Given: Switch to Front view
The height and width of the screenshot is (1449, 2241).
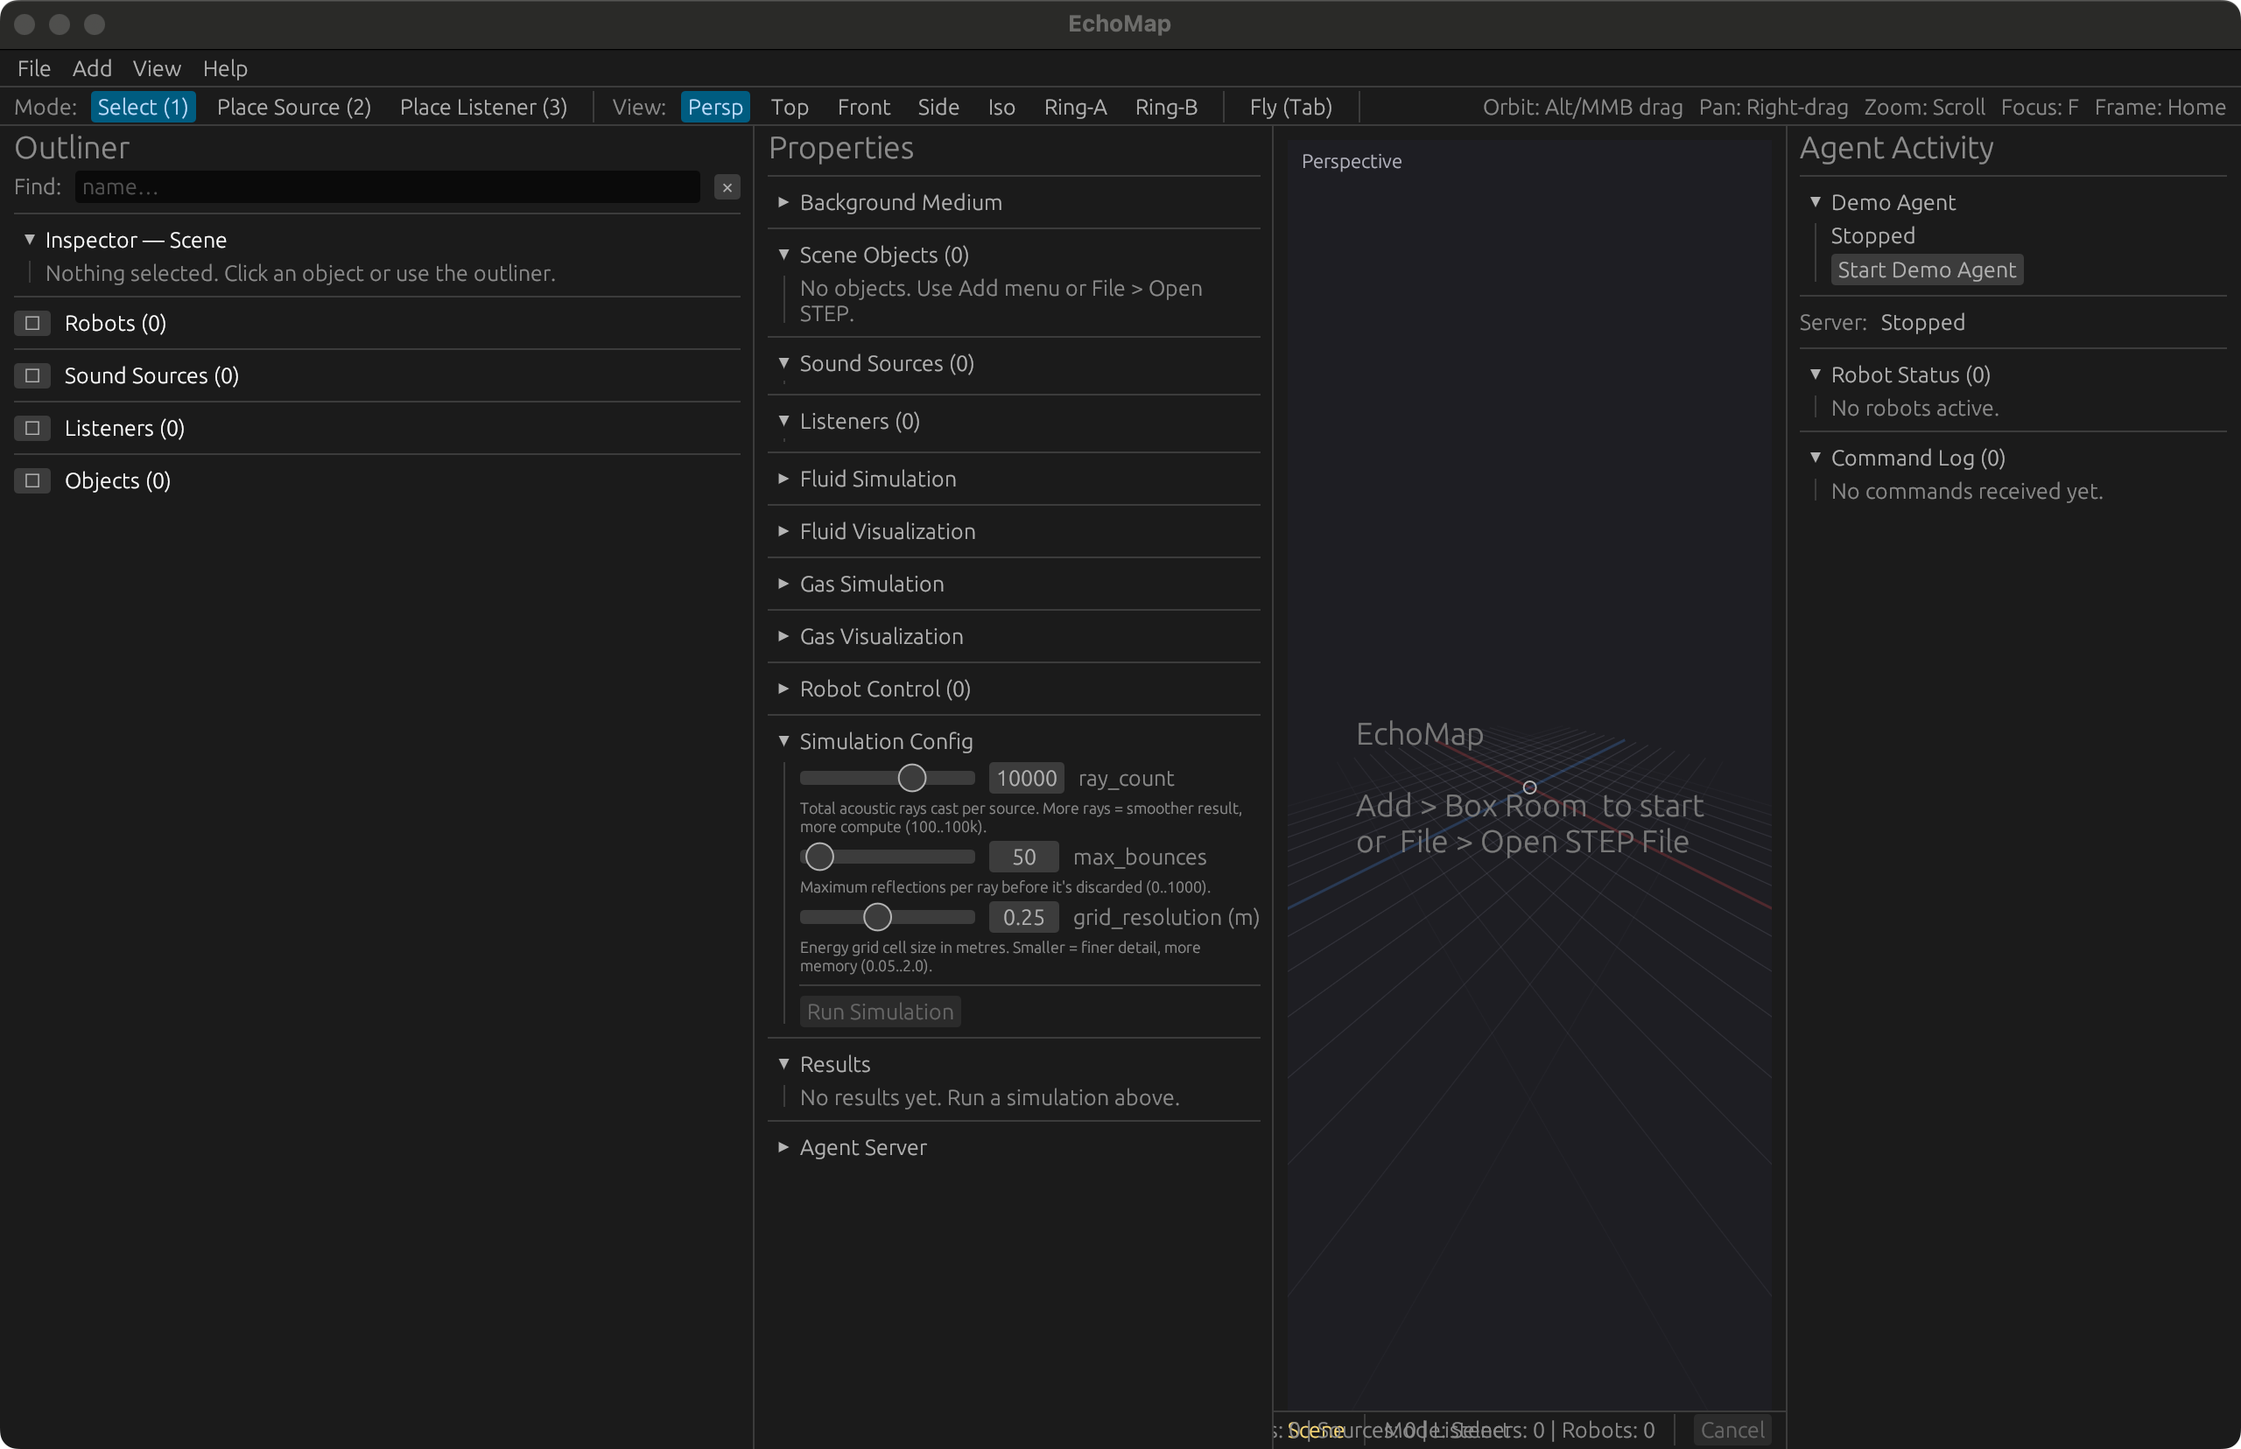Looking at the screenshot, I should pos(864,107).
